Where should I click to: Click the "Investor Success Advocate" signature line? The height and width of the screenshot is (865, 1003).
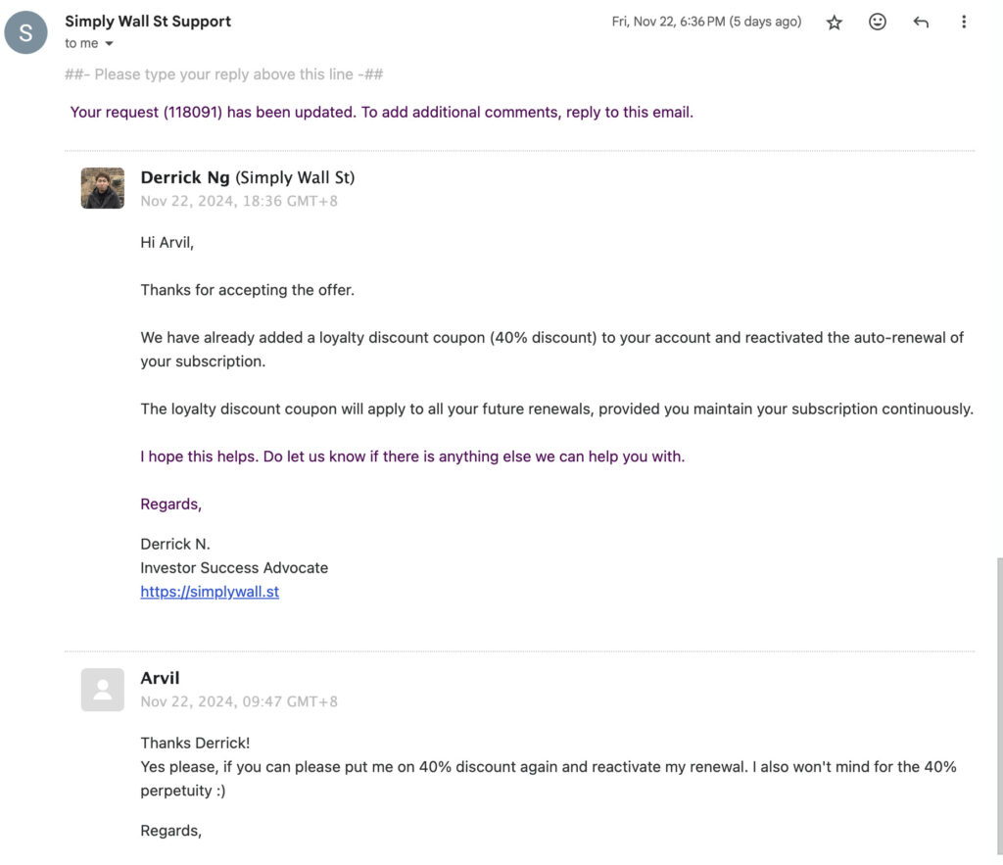tap(234, 567)
